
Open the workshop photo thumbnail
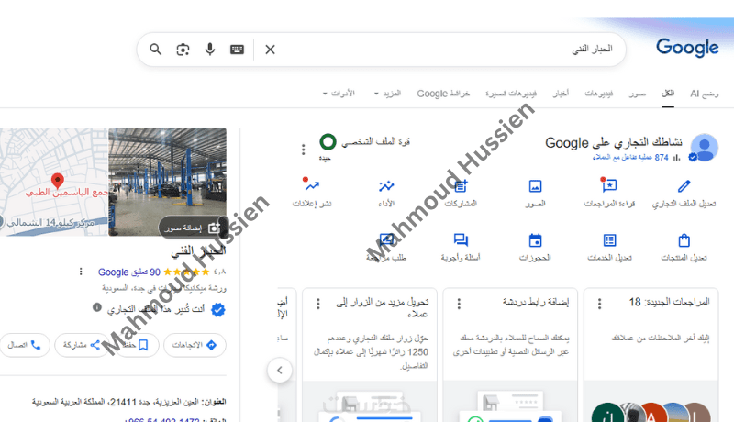pos(167,182)
